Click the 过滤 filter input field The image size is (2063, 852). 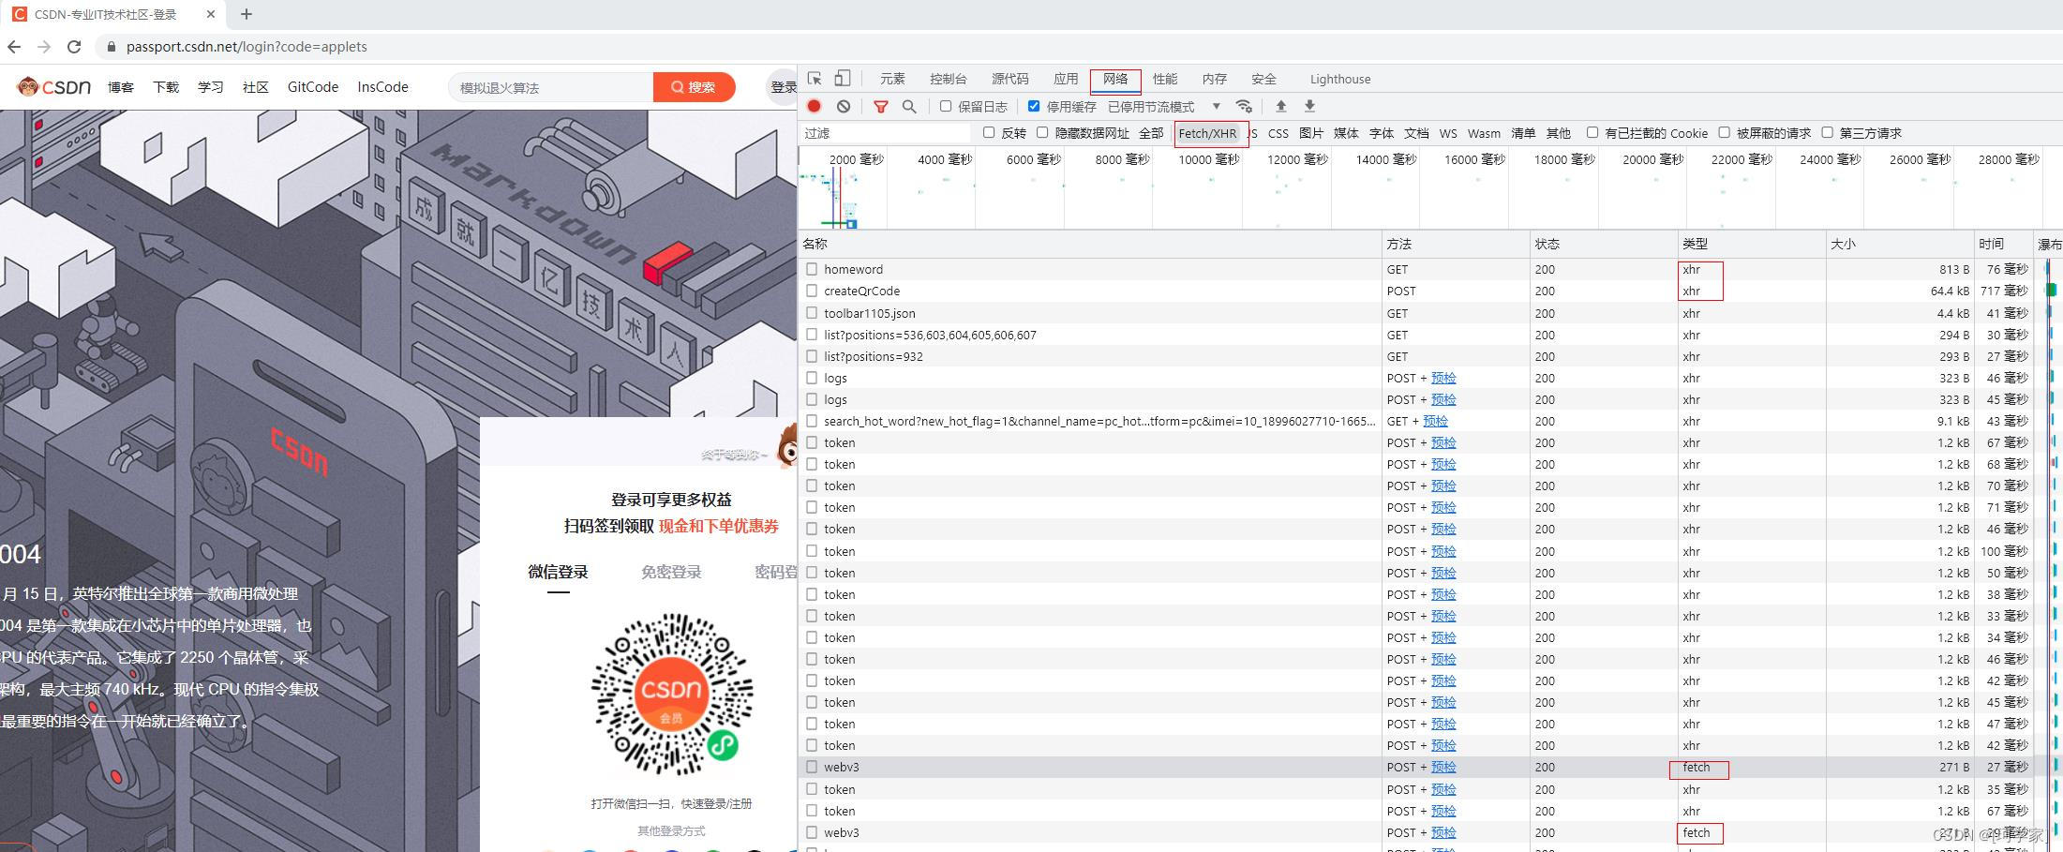tap(886, 133)
